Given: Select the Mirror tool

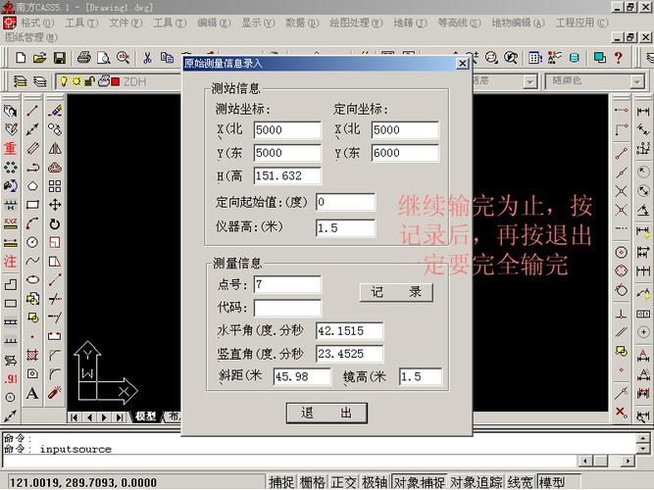Looking at the screenshot, I should (x=55, y=148).
